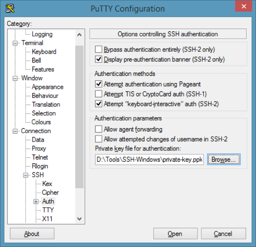Select the Colours category

pyautogui.click(x=41, y=122)
